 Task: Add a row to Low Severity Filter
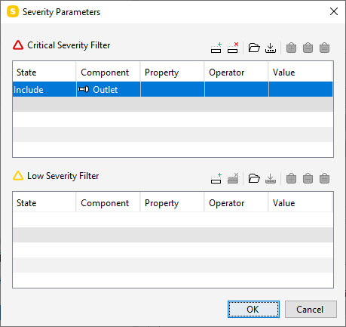(216, 178)
